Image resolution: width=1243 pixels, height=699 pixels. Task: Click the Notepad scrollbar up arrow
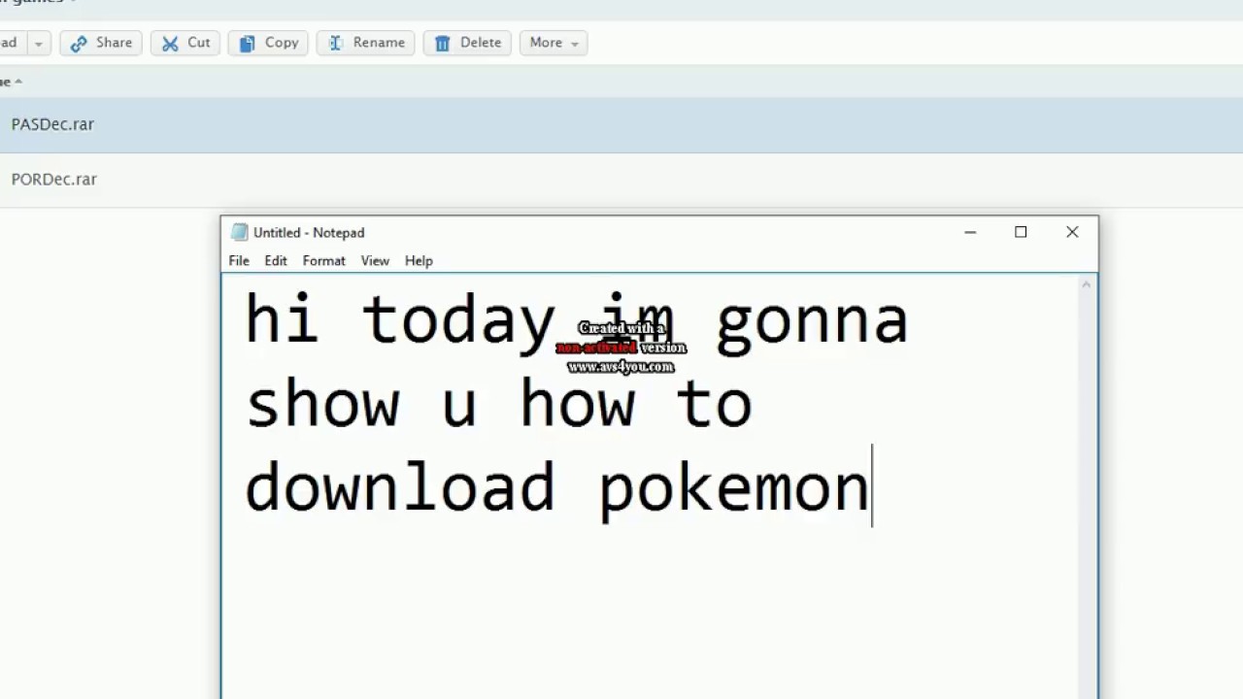click(1088, 283)
